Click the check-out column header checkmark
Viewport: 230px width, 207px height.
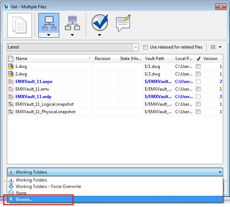point(198,59)
